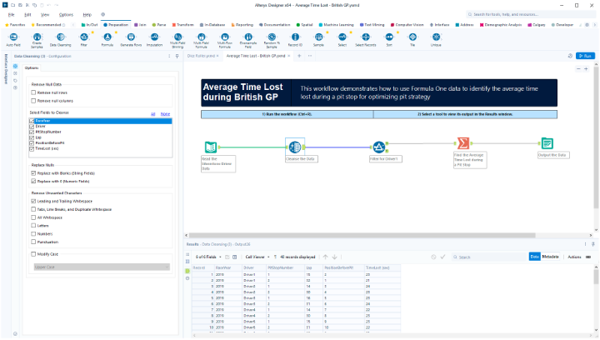Add a new workflow tab

coord(299,56)
